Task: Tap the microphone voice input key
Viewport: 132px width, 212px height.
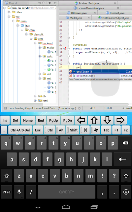Action: (x=19, y=192)
